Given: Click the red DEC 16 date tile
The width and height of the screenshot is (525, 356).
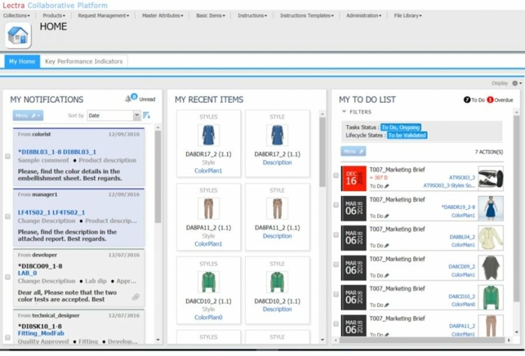Looking at the screenshot, I should (x=353, y=178).
